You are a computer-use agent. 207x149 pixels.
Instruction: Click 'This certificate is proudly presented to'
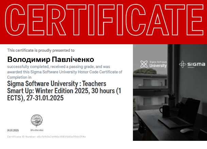[41, 50]
